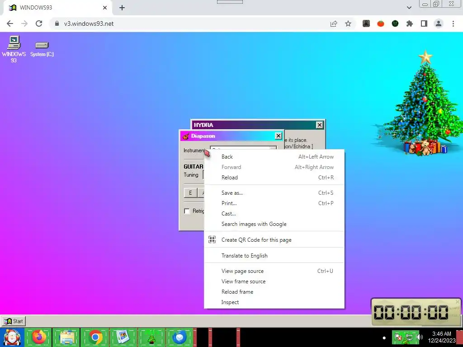Open the photo viewer taskbar icon
The width and height of the screenshot is (463, 347).
[x=123, y=337]
